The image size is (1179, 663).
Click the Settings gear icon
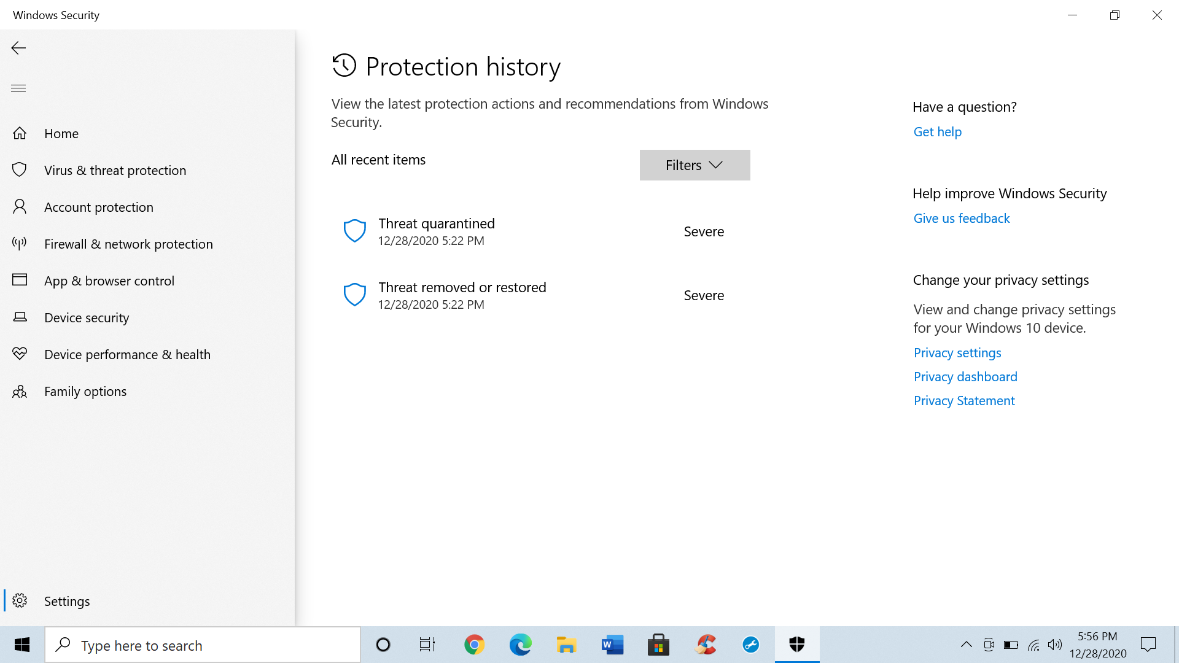[x=20, y=601]
